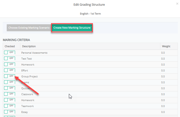The image size is (180, 117).
Task: Turn on the Classwork toggle
Action: tap(9, 94)
